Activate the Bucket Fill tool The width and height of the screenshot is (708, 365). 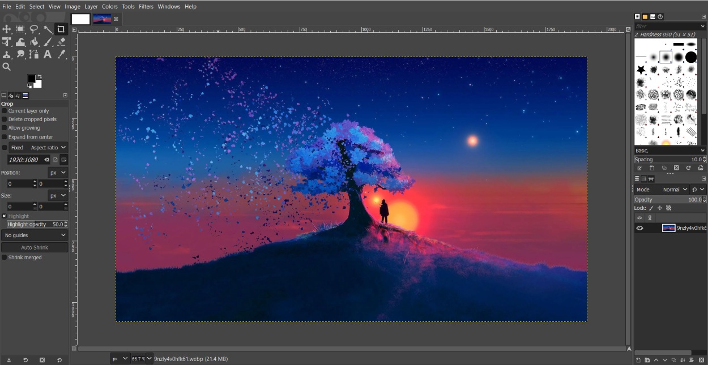coord(35,42)
